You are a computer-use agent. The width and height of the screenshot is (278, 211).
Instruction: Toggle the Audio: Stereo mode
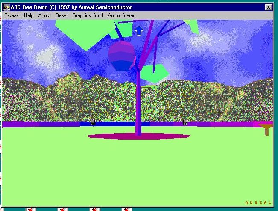click(x=122, y=15)
